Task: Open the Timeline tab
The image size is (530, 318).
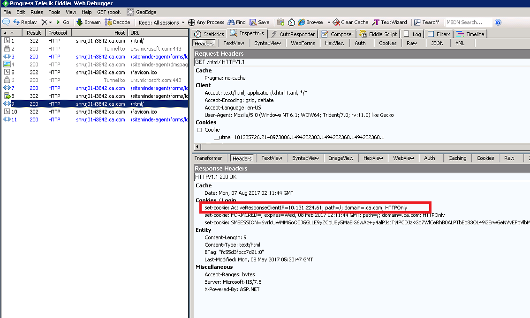Action: [470, 34]
